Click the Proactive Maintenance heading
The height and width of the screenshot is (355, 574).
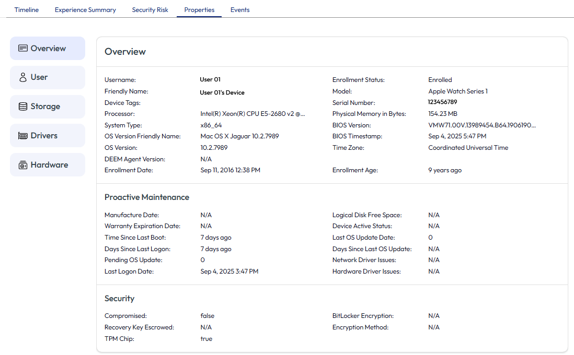(x=147, y=197)
